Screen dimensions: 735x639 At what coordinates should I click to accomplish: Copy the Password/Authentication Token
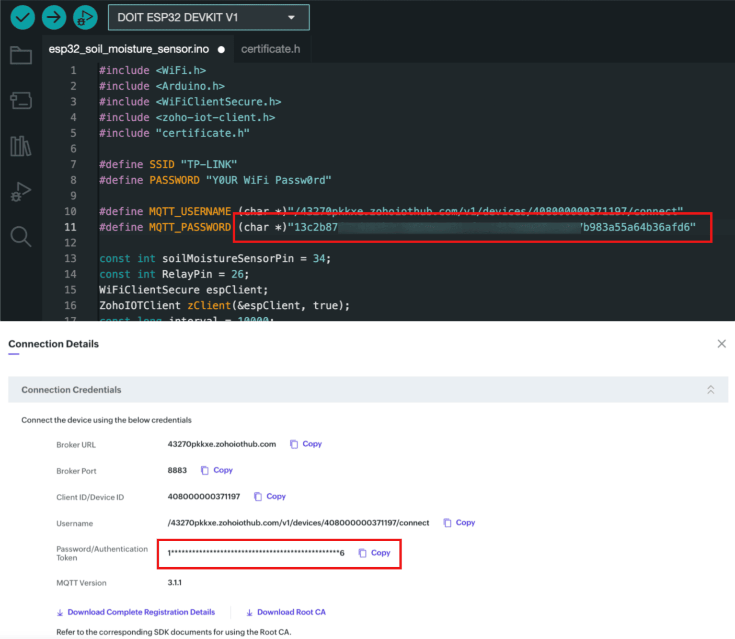click(x=374, y=553)
